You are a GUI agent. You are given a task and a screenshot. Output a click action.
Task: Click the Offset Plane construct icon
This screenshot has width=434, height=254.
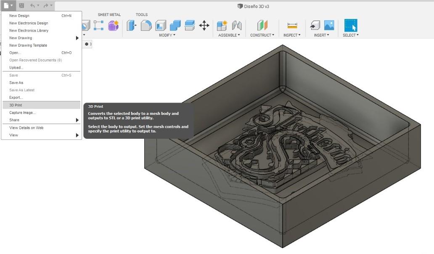262,26
